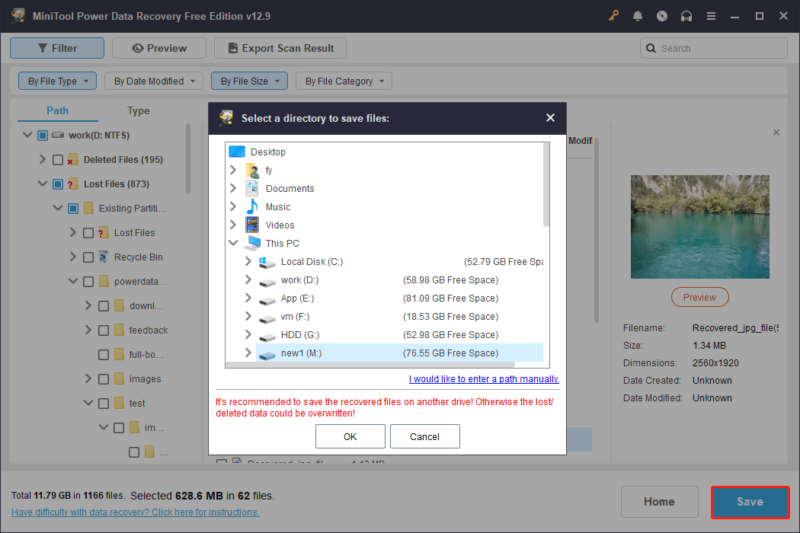The width and height of the screenshot is (800, 533).
Task: Select the HDD (G:) drive icon
Action: coord(267,337)
